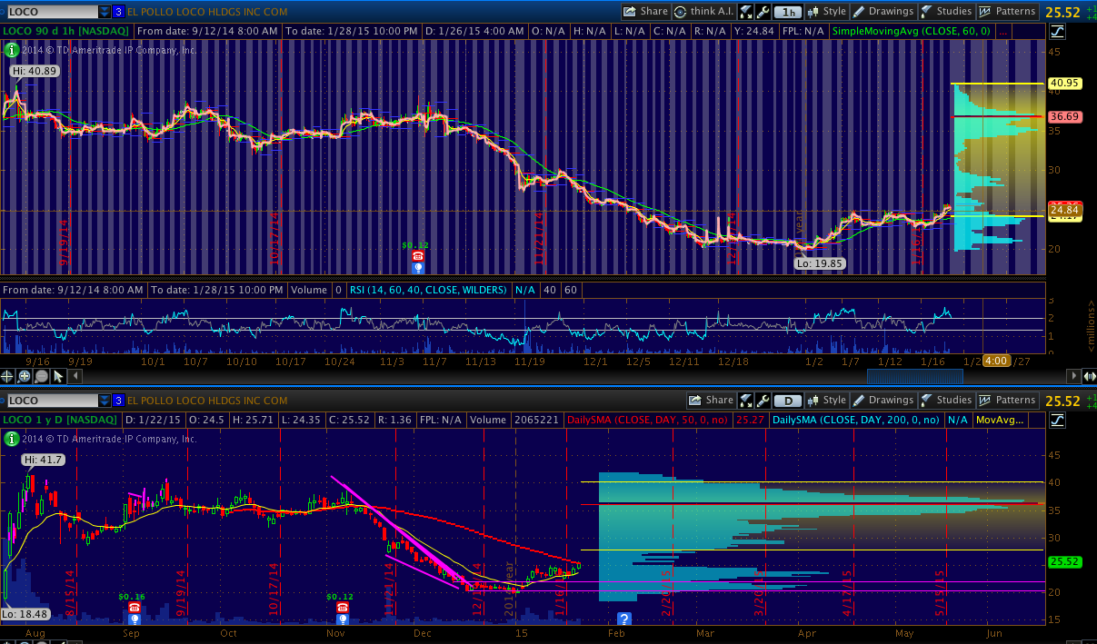
Task: Click the green info icon on lower chart
Action: click(x=11, y=439)
